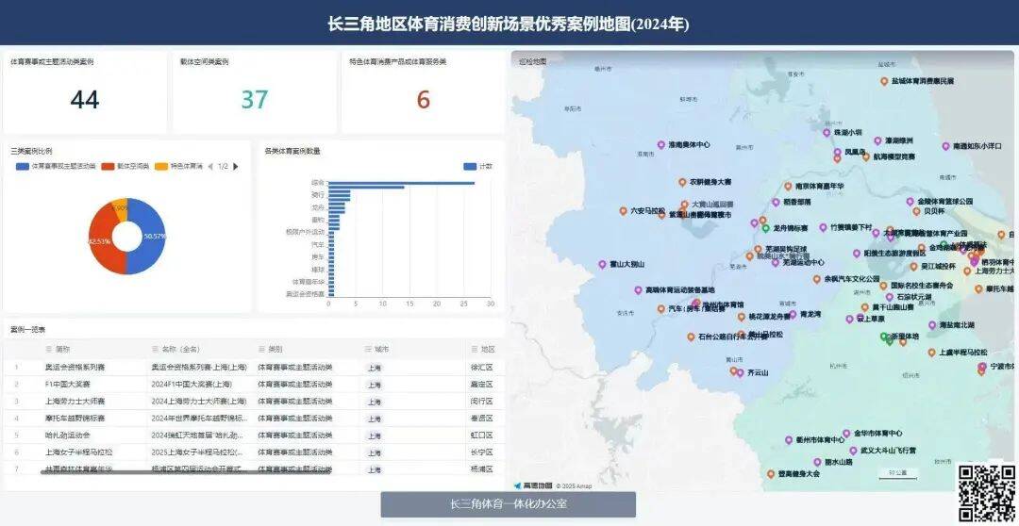1019x526 pixels.
Task: Click the 金华市体育中心 map pin
Action: (x=846, y=433)
